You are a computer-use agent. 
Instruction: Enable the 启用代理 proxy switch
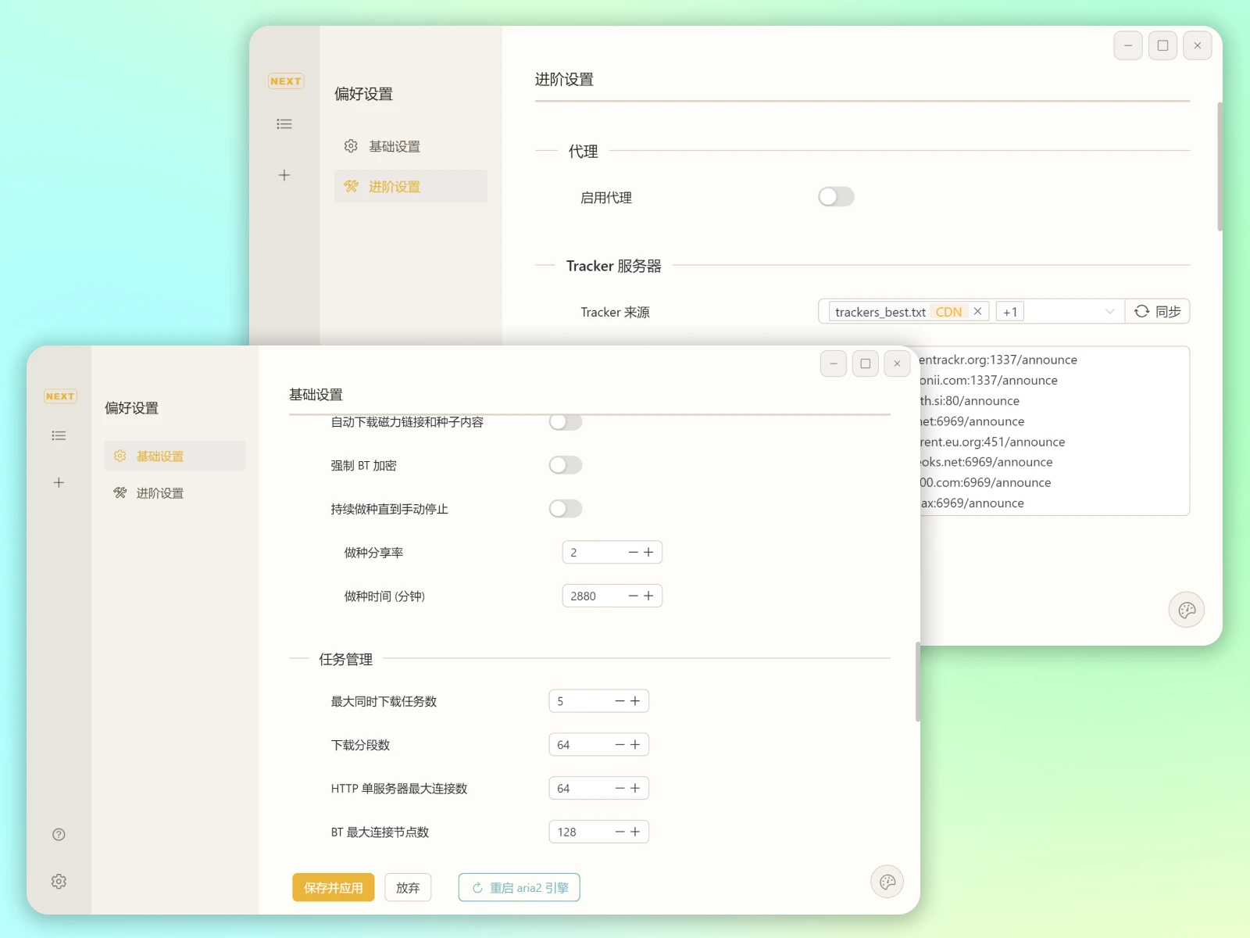tap(836, 197)
